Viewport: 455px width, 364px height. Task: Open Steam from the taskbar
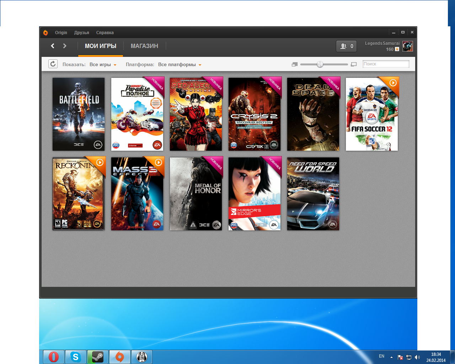pyautogui.click(x=97, y=357)
